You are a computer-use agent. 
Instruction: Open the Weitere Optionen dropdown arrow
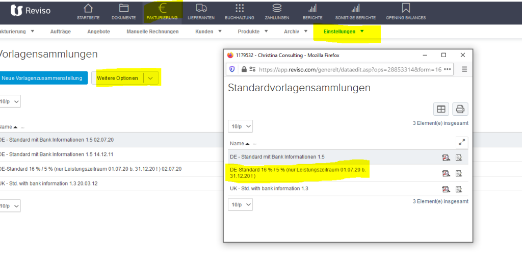(x=150, y=78)
